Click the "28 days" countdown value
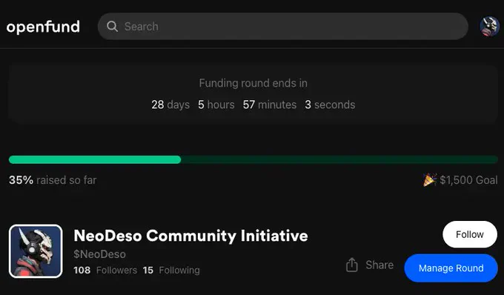The height and width of the screenshot is (295, 504). pos(170,105)
